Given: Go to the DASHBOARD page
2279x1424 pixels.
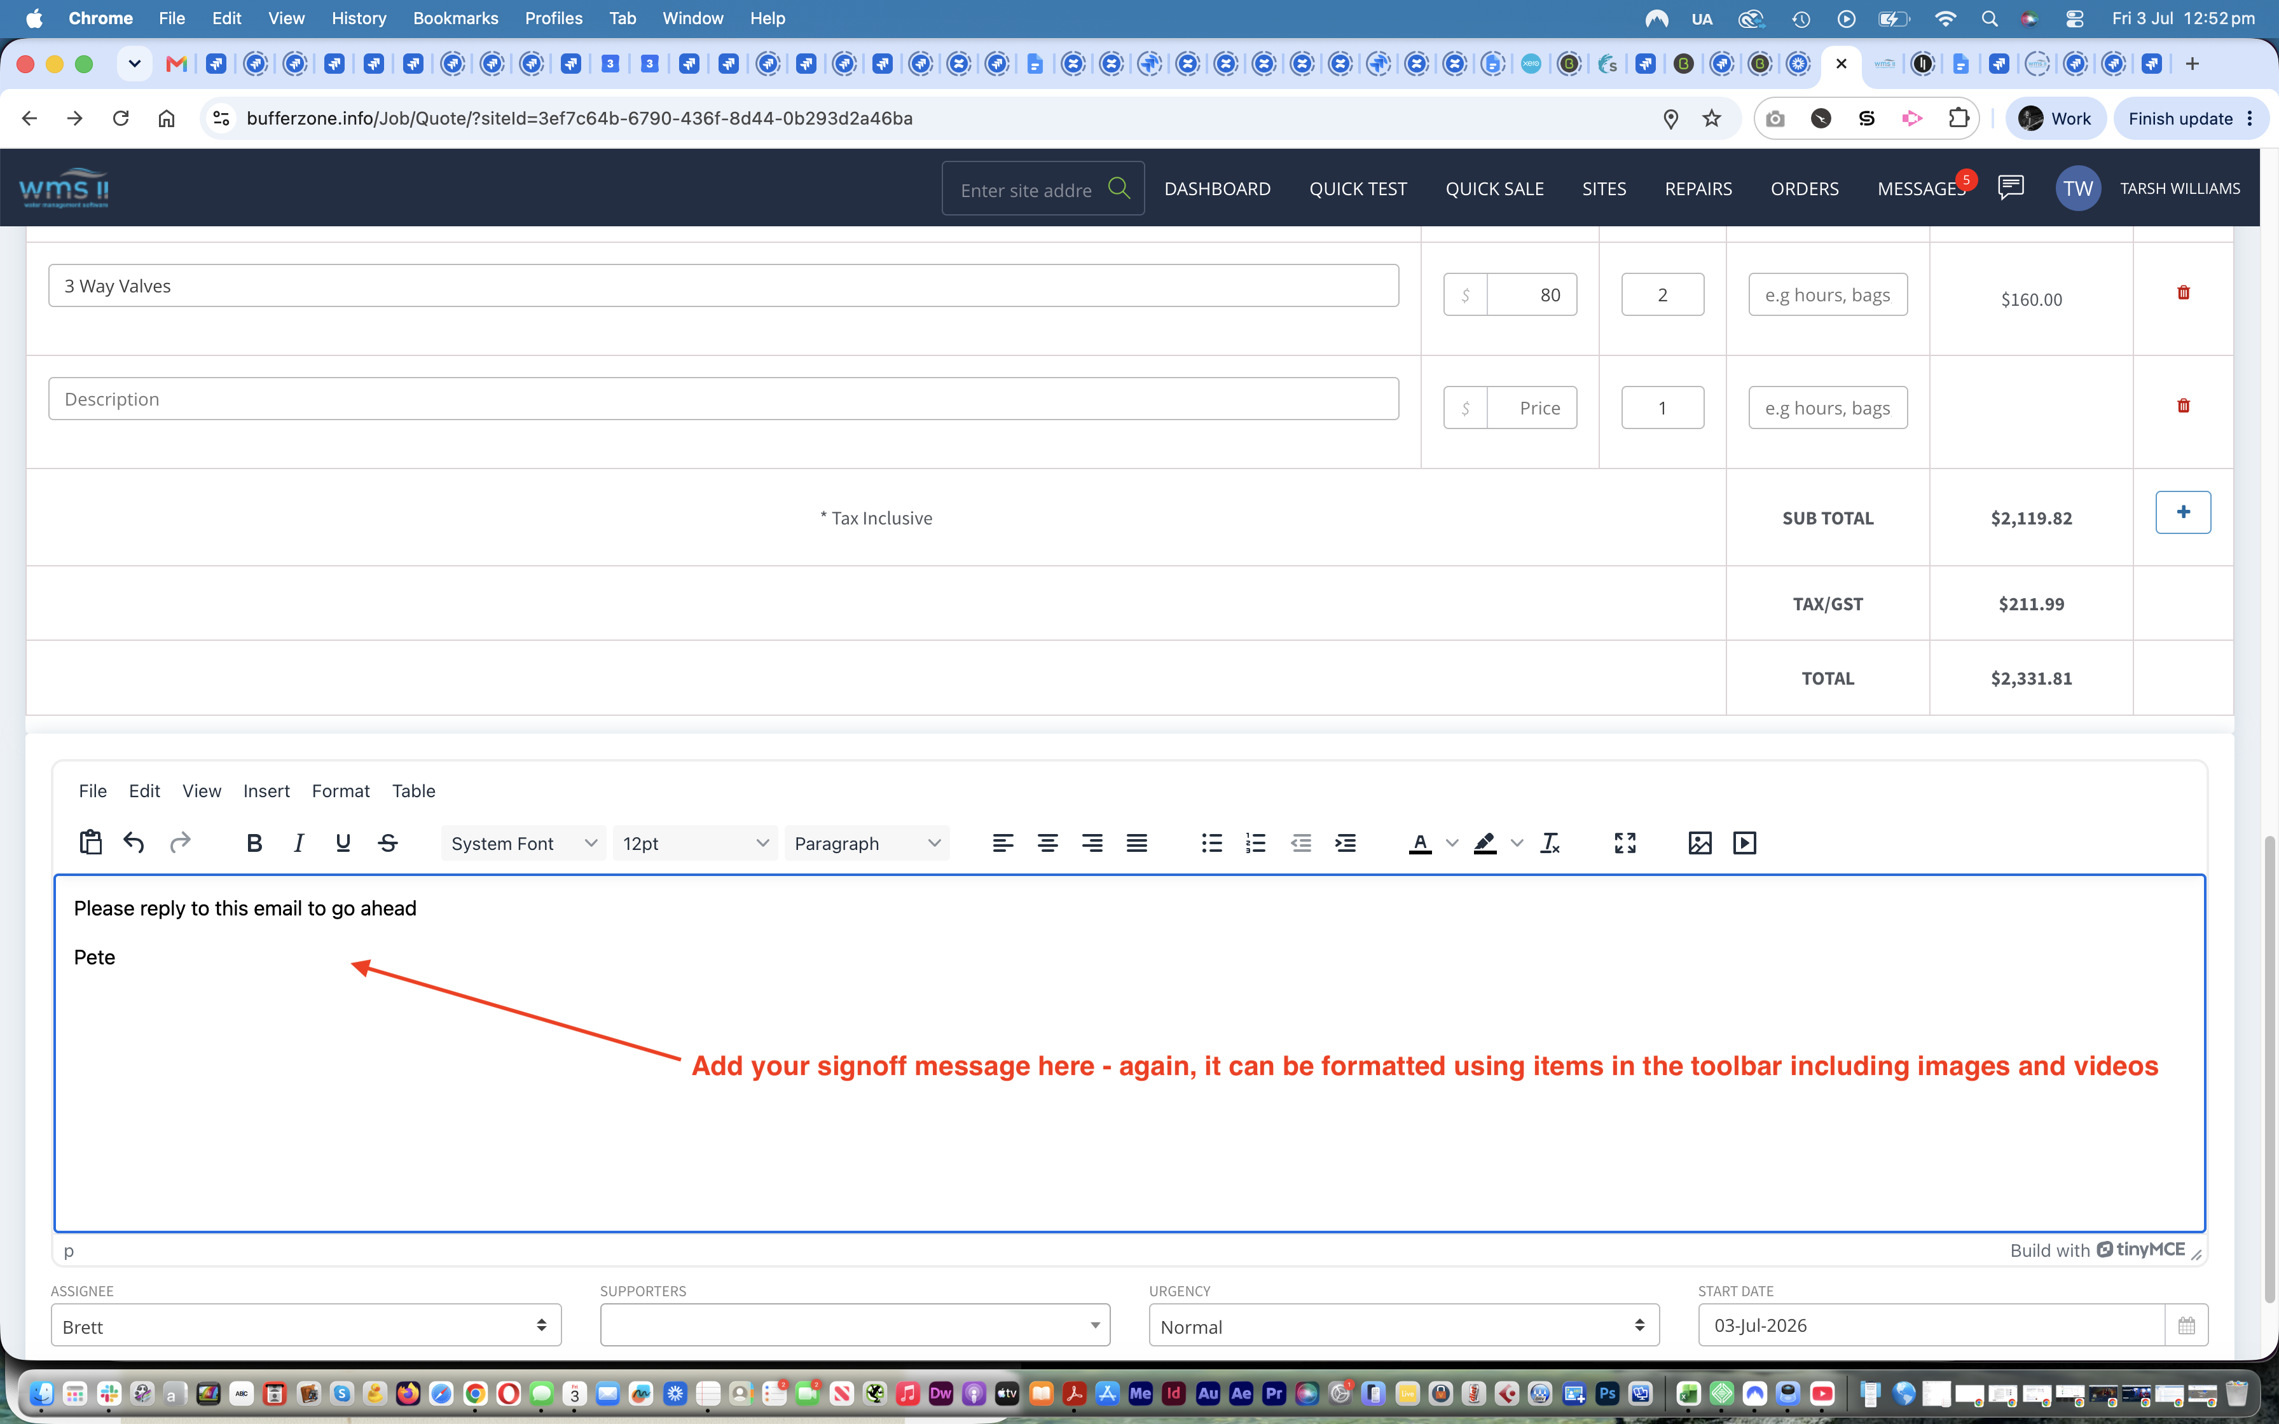Looking at the screenshot, I should pyautogui.click(x=1216, y=188).
